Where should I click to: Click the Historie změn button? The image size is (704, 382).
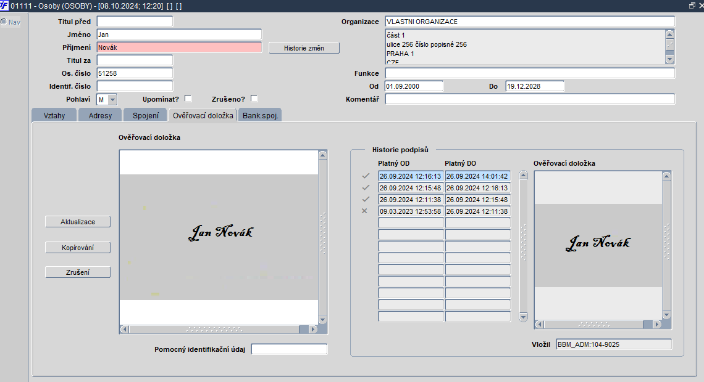pyautogui.click(x=304, y=48)
